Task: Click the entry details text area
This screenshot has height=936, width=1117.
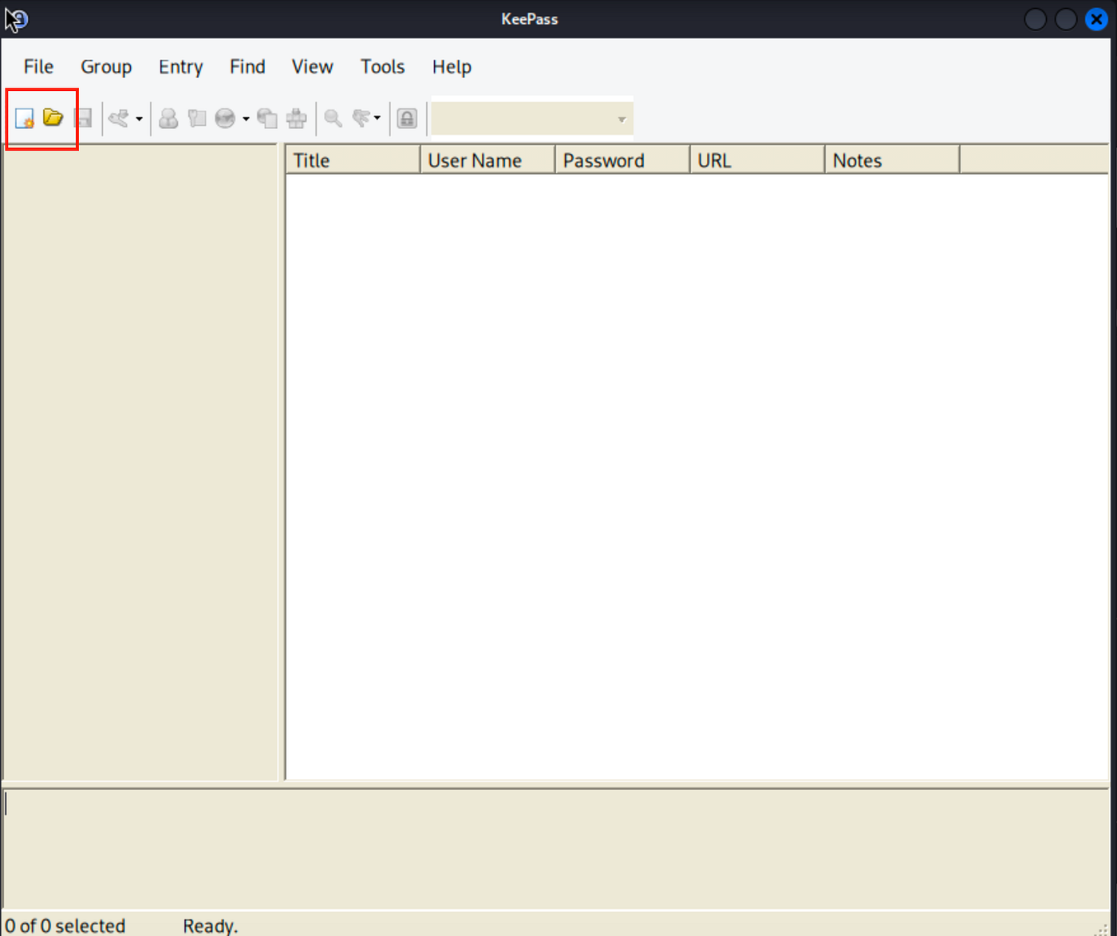Action: click(x=556, y=849)
